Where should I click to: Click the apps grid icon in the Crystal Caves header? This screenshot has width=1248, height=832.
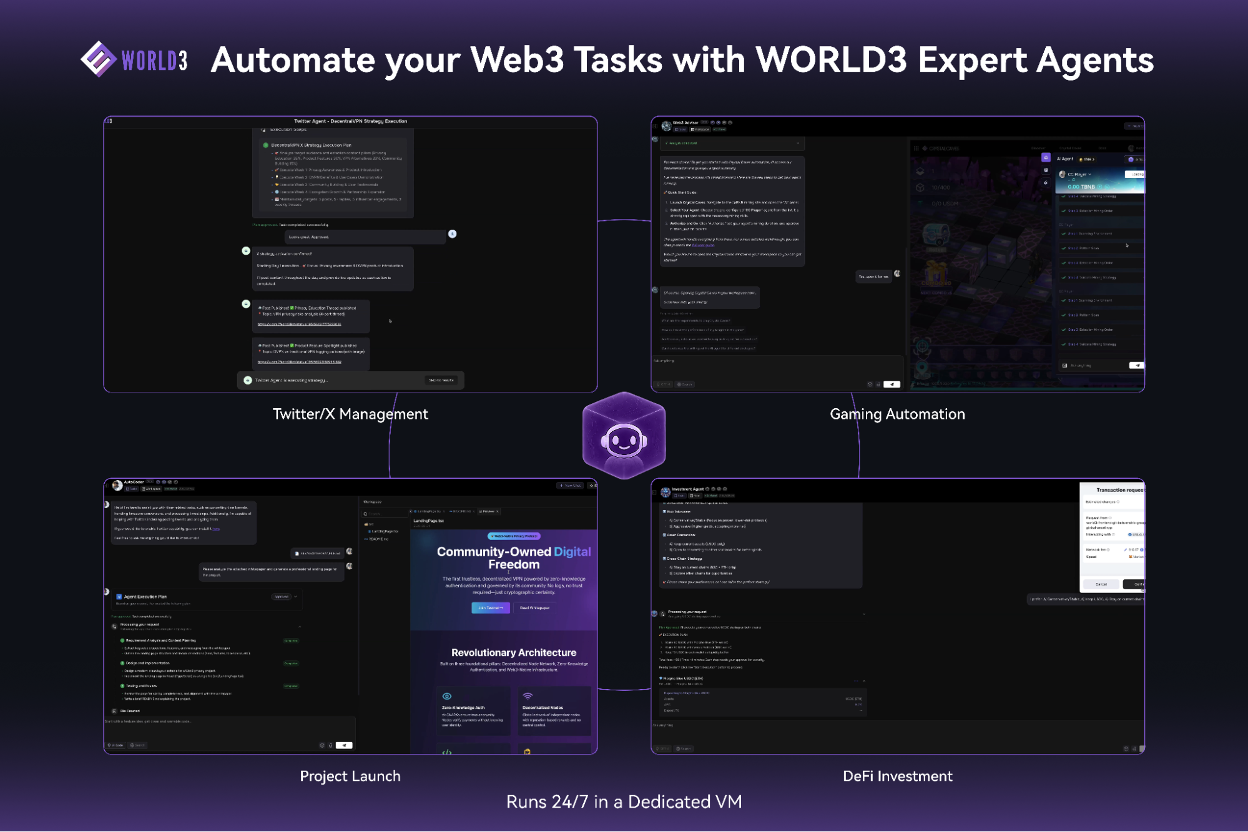(916, 149)
